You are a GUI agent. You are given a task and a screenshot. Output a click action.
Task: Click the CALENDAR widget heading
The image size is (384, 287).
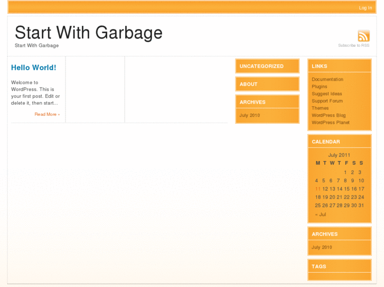point(326,142)
